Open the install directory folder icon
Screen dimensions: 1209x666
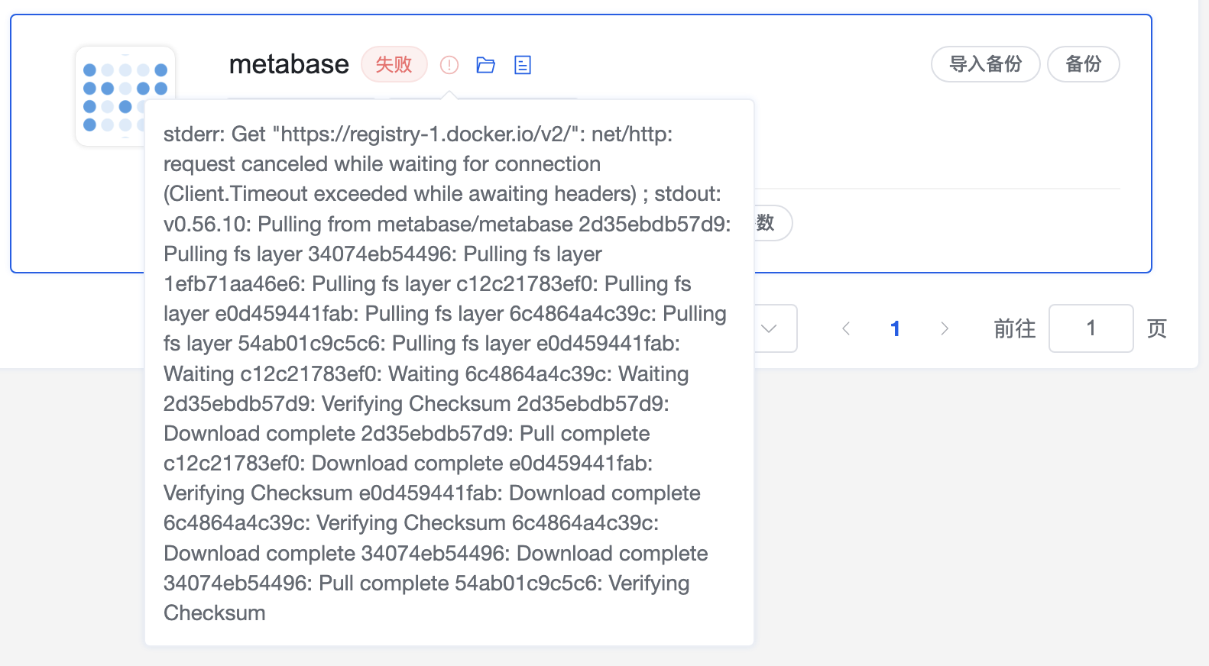(485, 65)
